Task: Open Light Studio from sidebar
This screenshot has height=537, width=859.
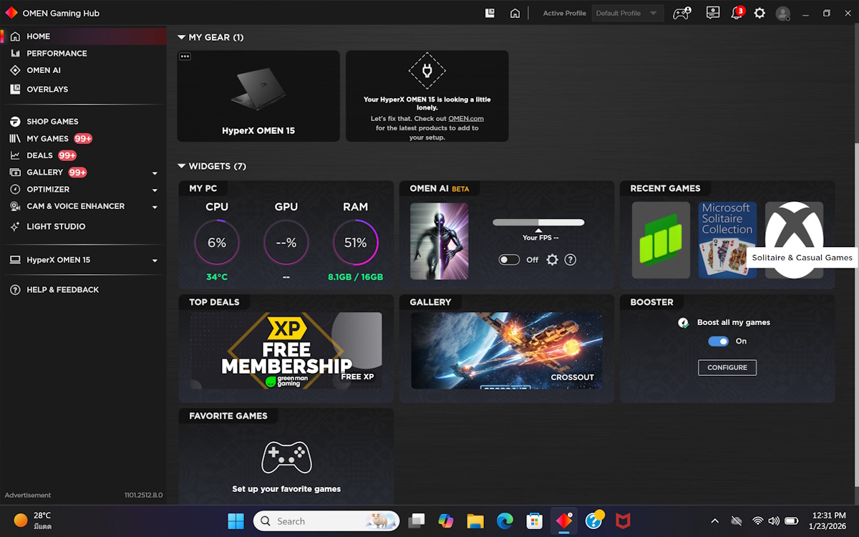Action: (x=56, y=226)
